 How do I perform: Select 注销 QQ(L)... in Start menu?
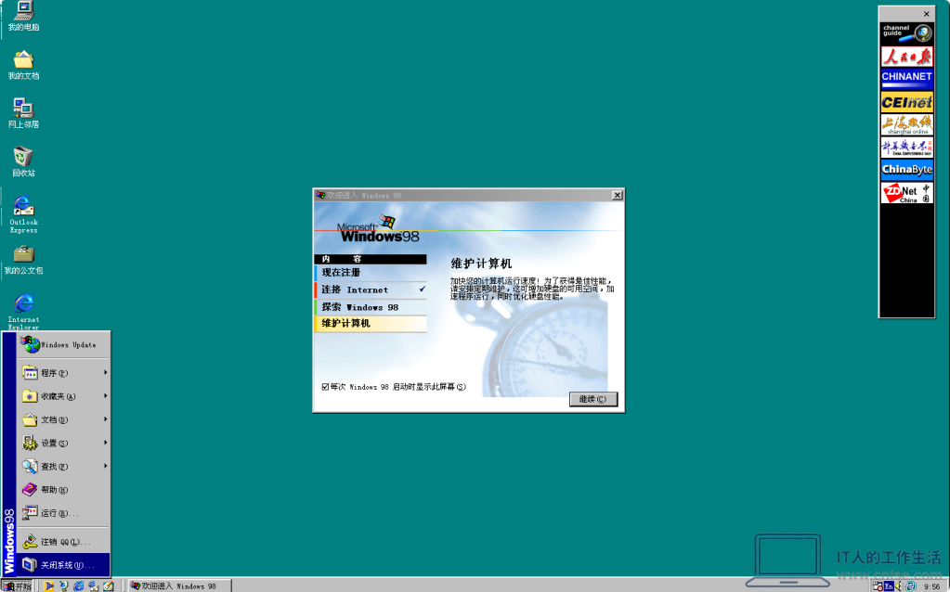[x=64, y=542]
